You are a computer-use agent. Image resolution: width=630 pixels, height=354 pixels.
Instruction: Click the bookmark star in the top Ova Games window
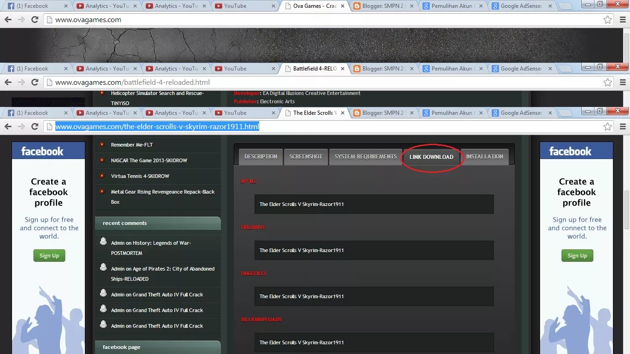point(608,20)
